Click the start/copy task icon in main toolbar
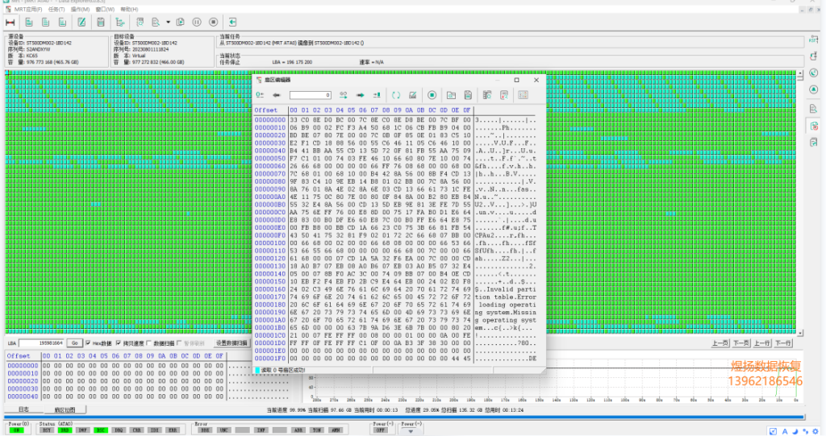 [180, 22]
